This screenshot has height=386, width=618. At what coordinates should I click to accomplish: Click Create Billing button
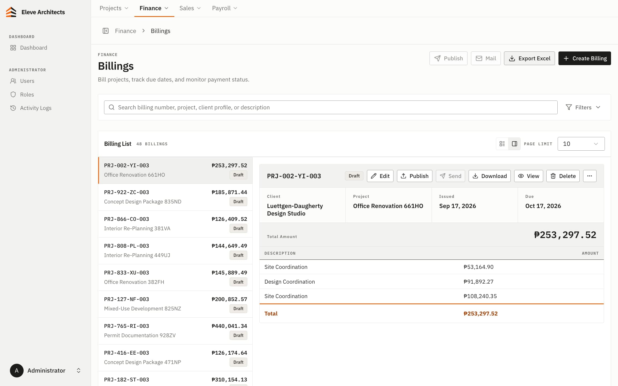(x=585, y=58)
